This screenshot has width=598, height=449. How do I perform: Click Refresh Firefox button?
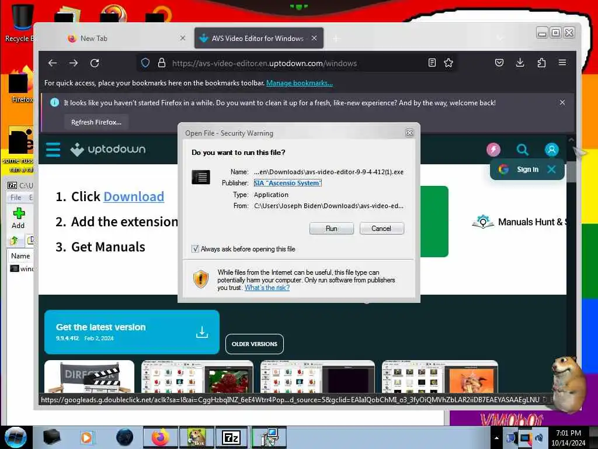click(96, 122)
